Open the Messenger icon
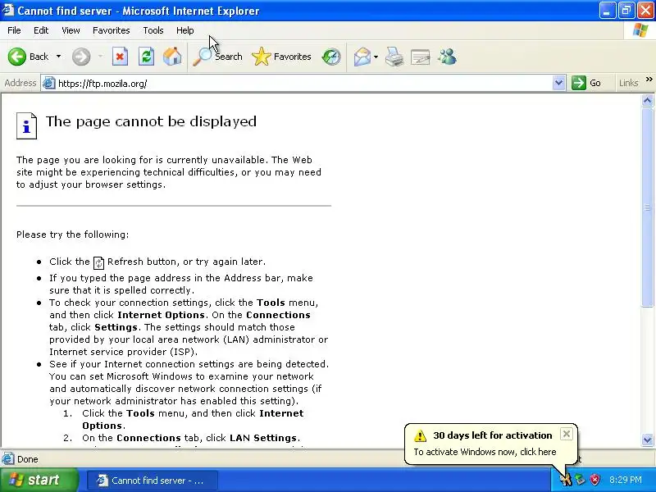Image resolution: width=656 pixels, height=492 pixels. tap(447, 57)
